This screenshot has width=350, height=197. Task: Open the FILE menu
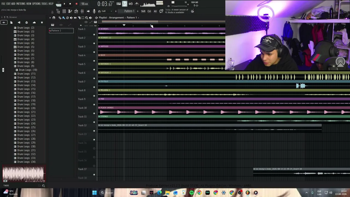(x=3, y=4)
